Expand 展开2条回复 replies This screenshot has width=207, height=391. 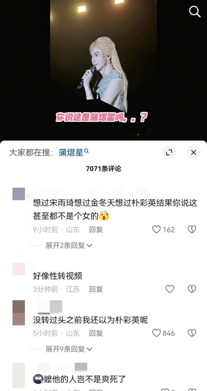coord(69,245)
